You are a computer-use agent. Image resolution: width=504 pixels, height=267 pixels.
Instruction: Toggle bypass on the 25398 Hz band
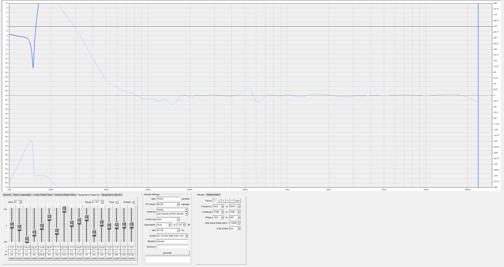[132, 258]
